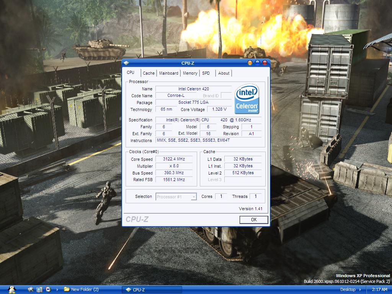Viewport: 392px width, 294px height.
Task: Click the Revision value 'A1'
Action: tap(252, 134)
